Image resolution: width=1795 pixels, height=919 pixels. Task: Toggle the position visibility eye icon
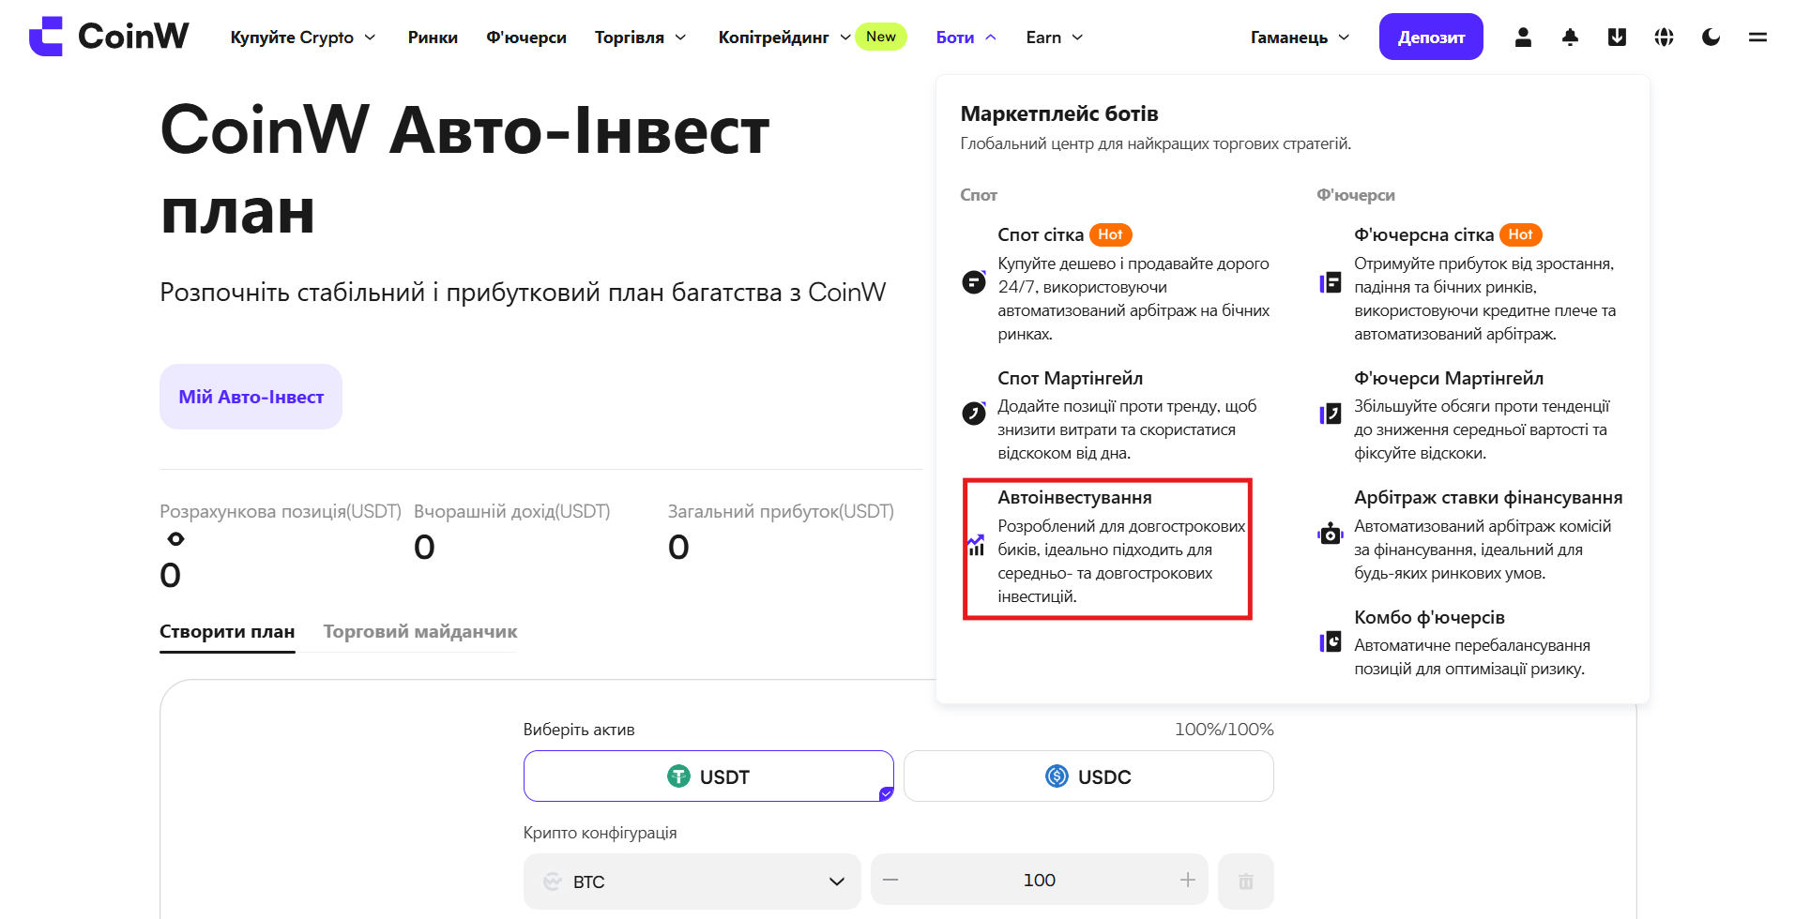pyautogui.click(x=175, y=539)
